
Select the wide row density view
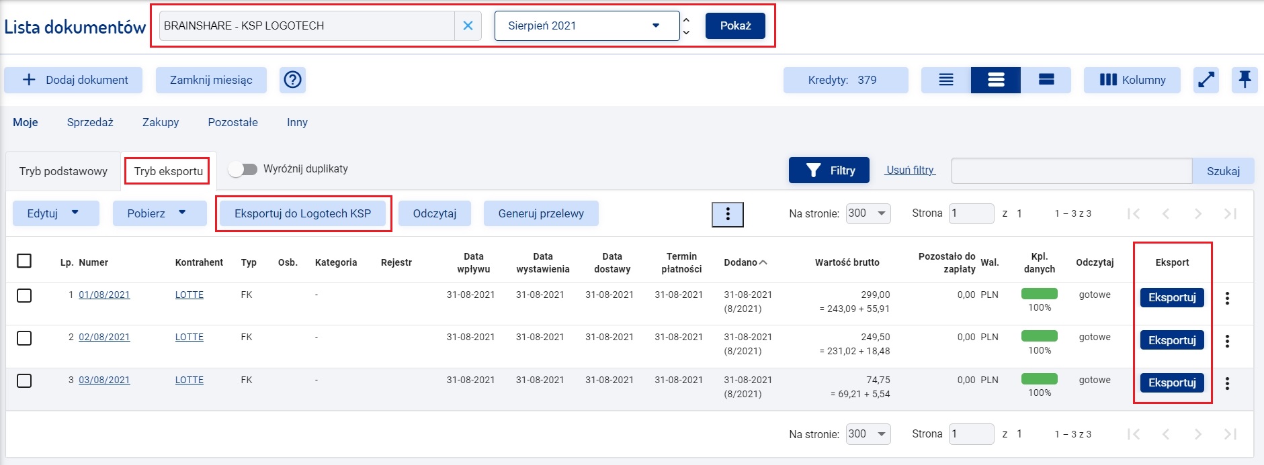pyautogui.click(x=1046, y=80)
